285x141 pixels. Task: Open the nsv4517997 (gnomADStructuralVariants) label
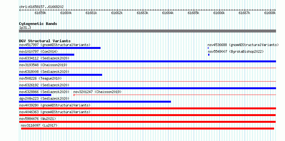(x=55, y=45)
